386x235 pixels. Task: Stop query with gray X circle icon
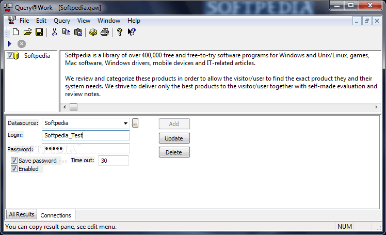pos(22,44)
